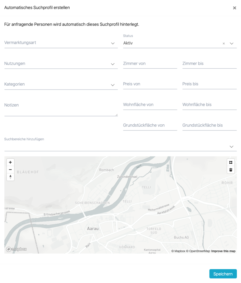Zoom out on the map

(11, 170)
